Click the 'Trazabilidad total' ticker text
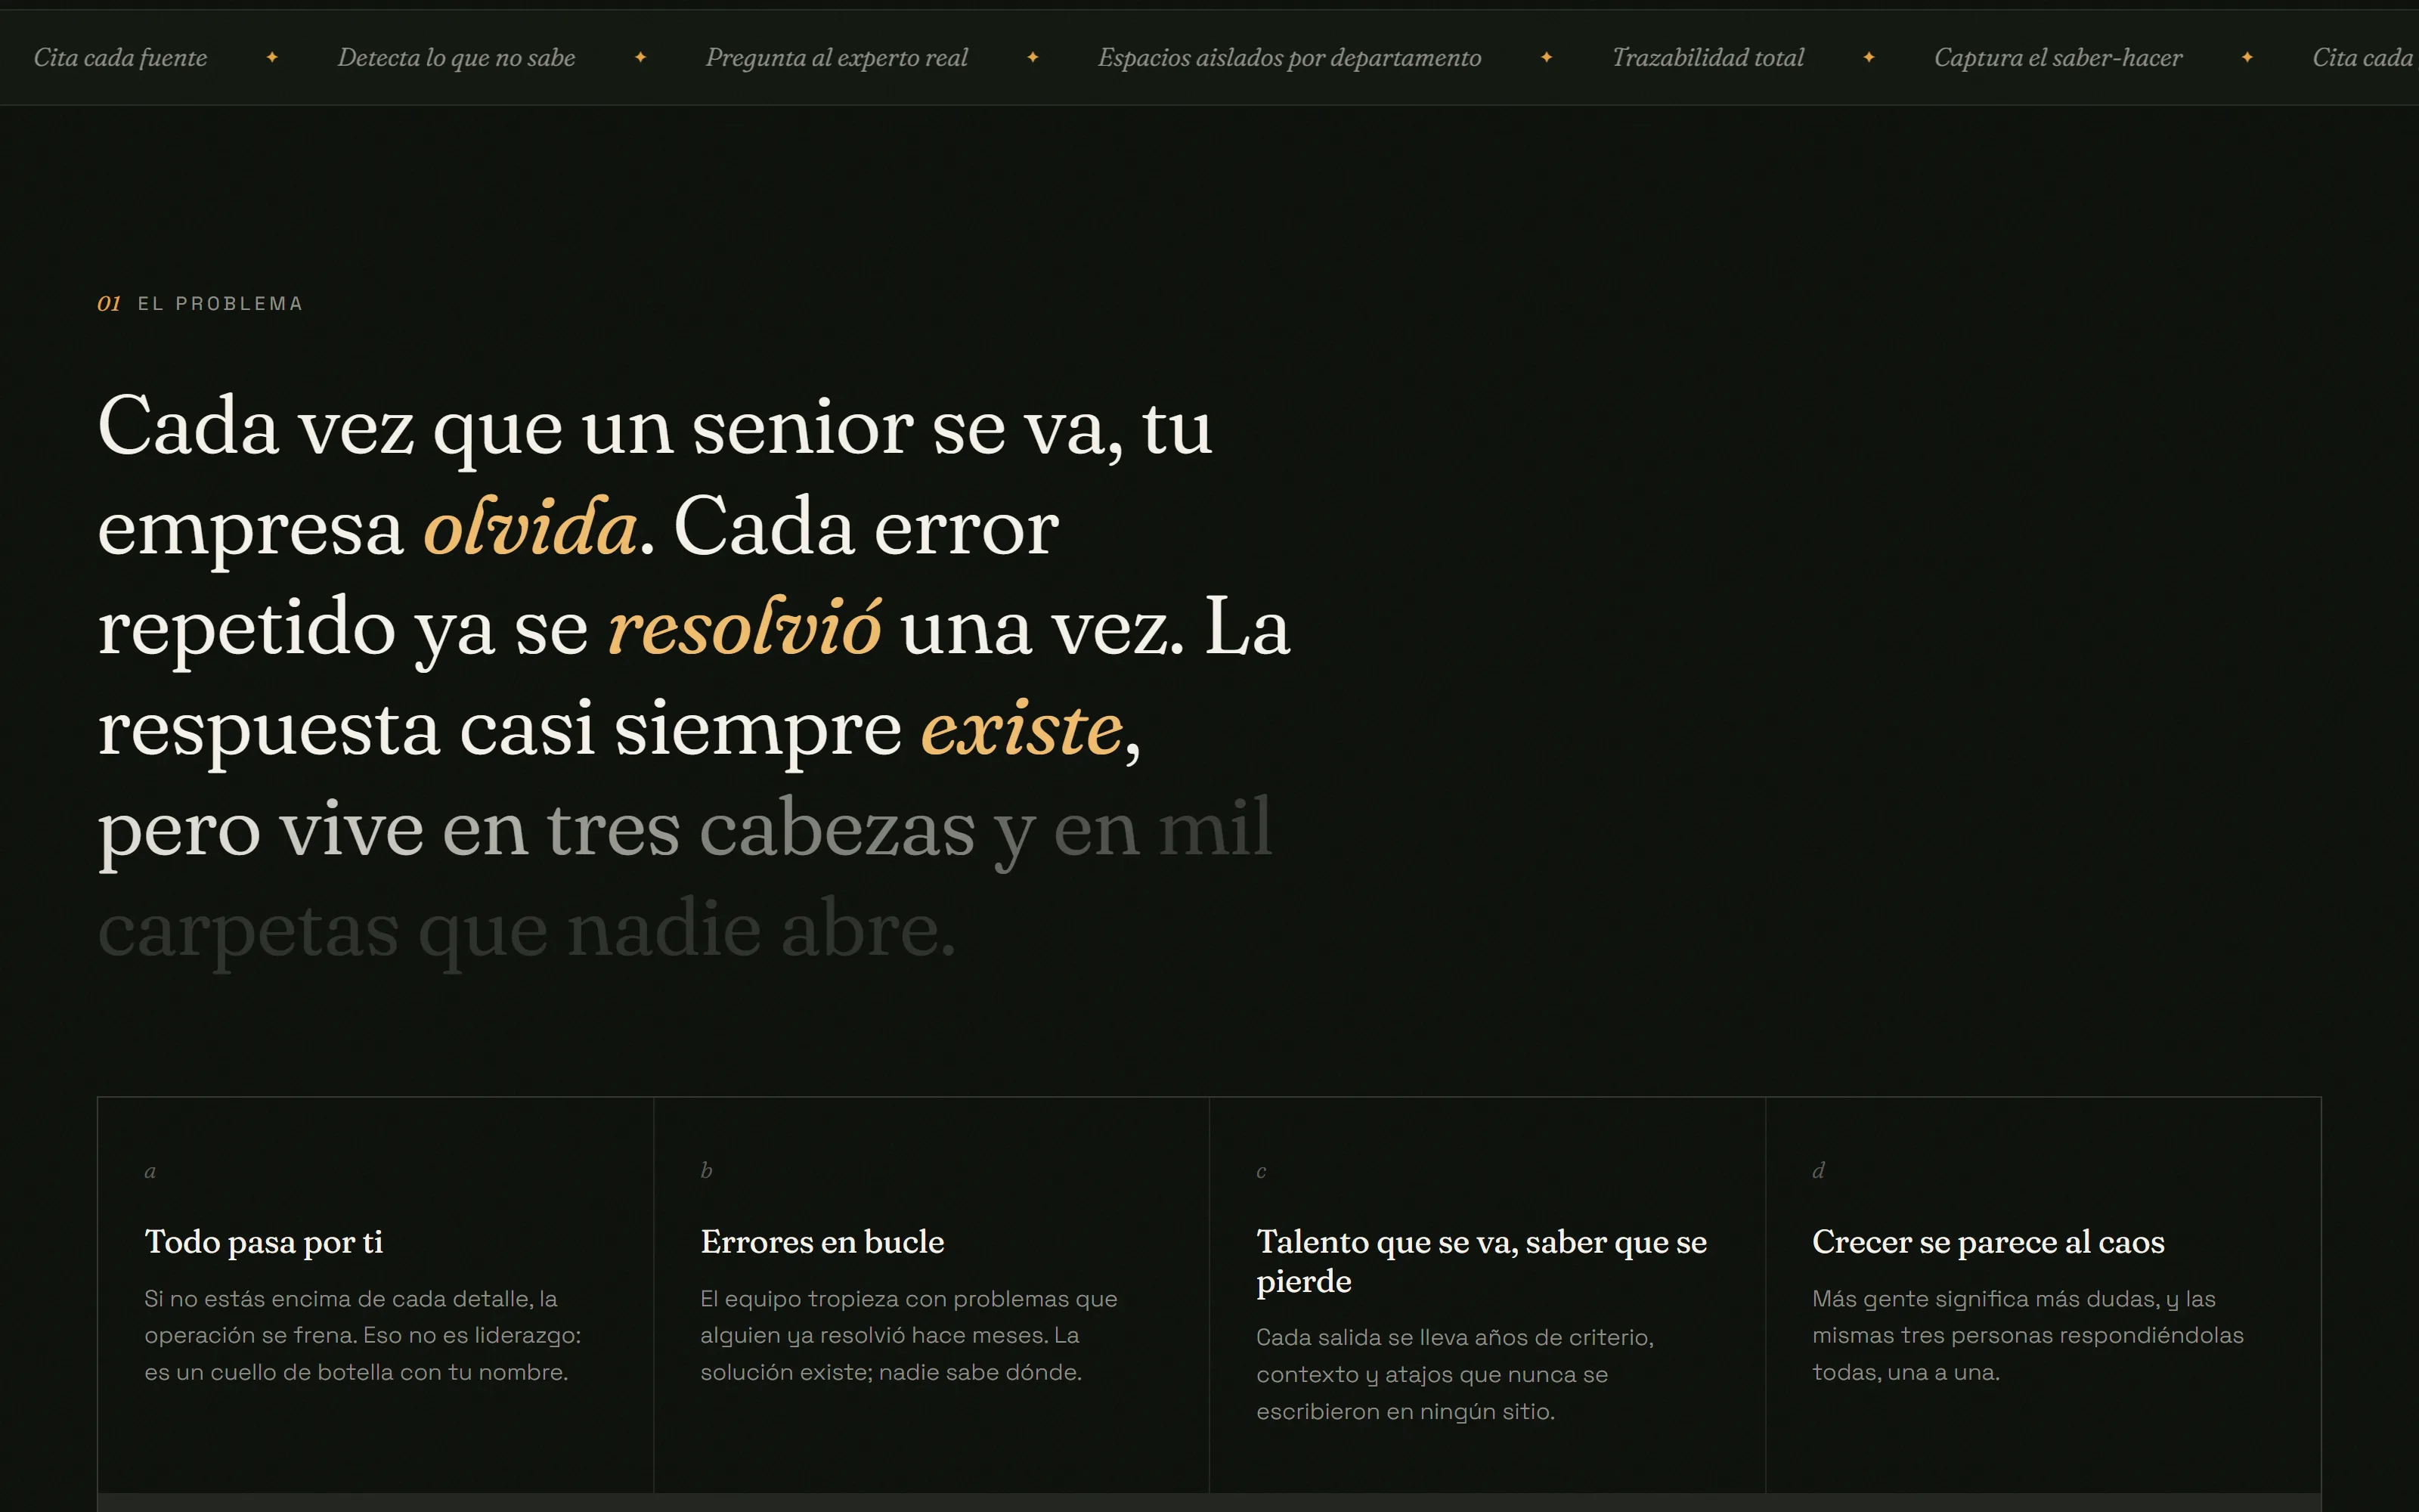This screenshot has width=2419, height=1512. tap(1708, 58)
